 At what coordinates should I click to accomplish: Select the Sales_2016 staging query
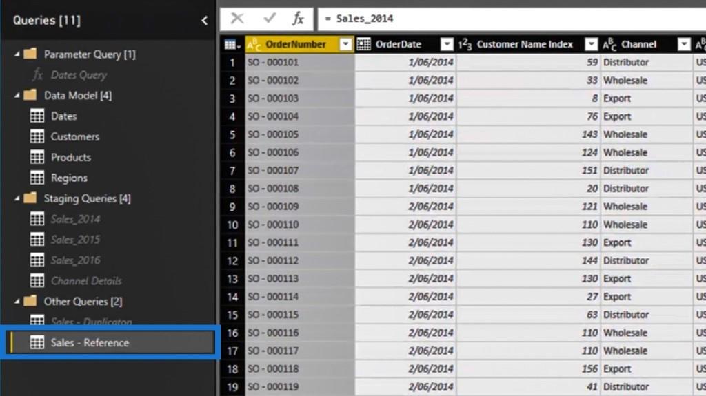75,260
